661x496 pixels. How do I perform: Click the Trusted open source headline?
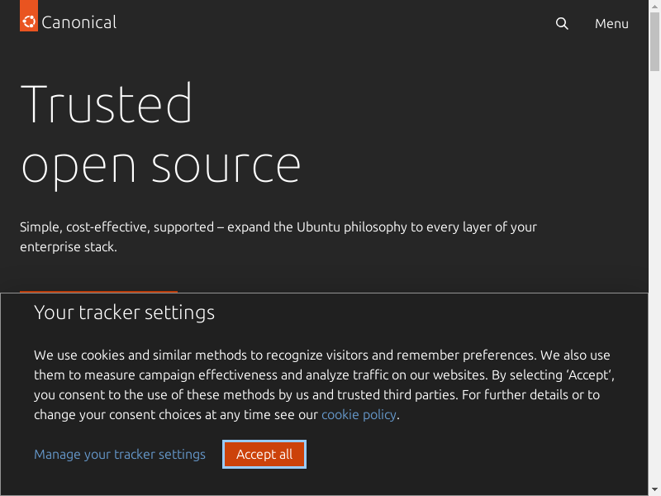coord(161,134)
